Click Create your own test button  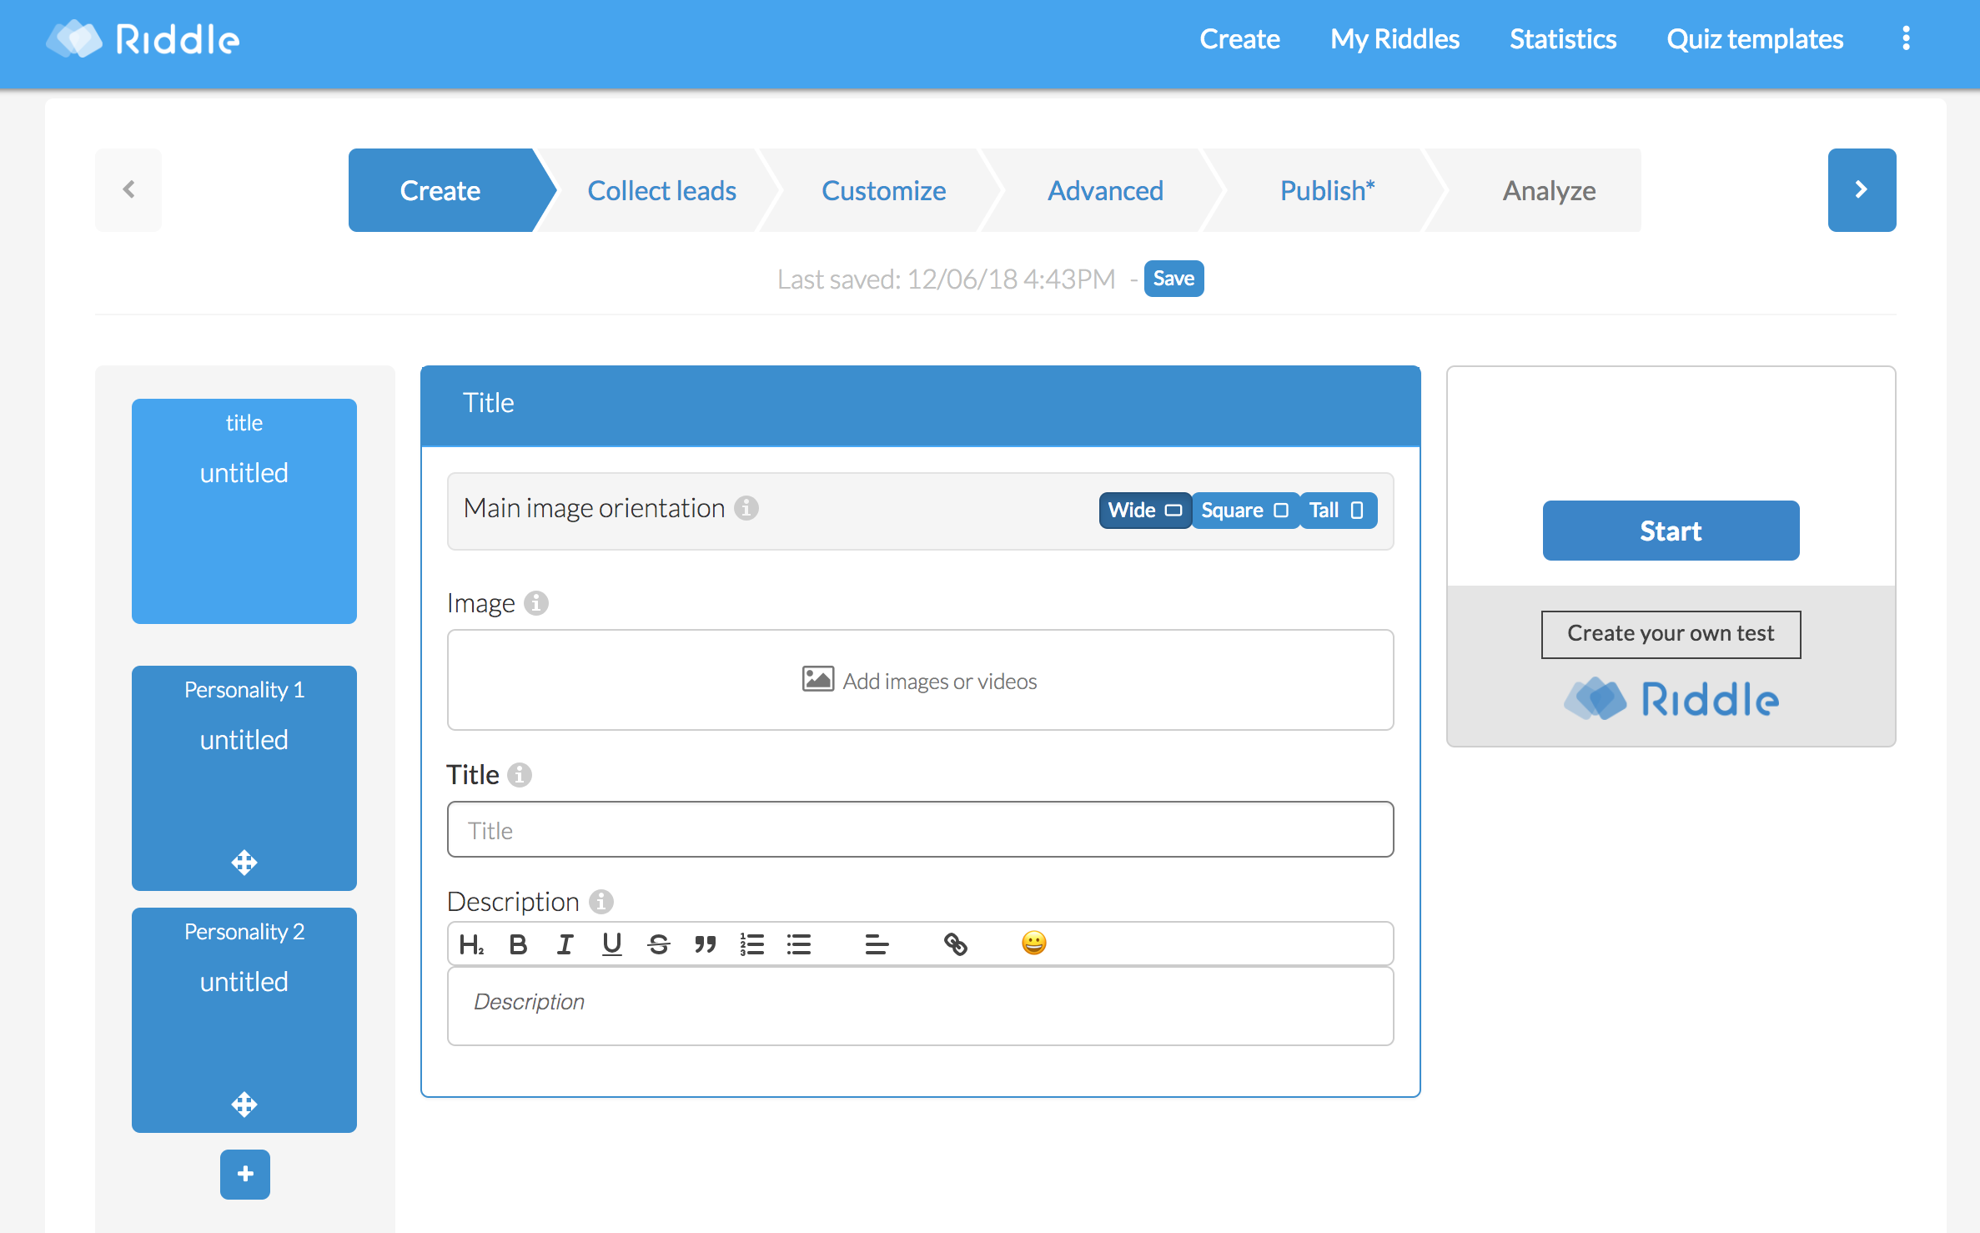click(1671, 634)
